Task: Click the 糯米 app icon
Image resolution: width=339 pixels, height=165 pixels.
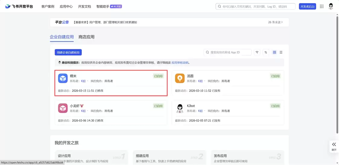Action: coord(63,78)
